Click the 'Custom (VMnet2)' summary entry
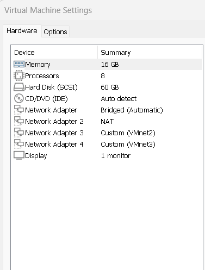This screenshot has width=205, height=270. (x=128, y=133)
